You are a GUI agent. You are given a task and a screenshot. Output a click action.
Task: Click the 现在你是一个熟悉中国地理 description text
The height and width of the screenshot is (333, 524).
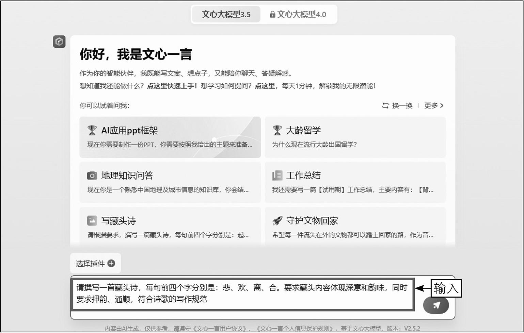coord(168,190)
